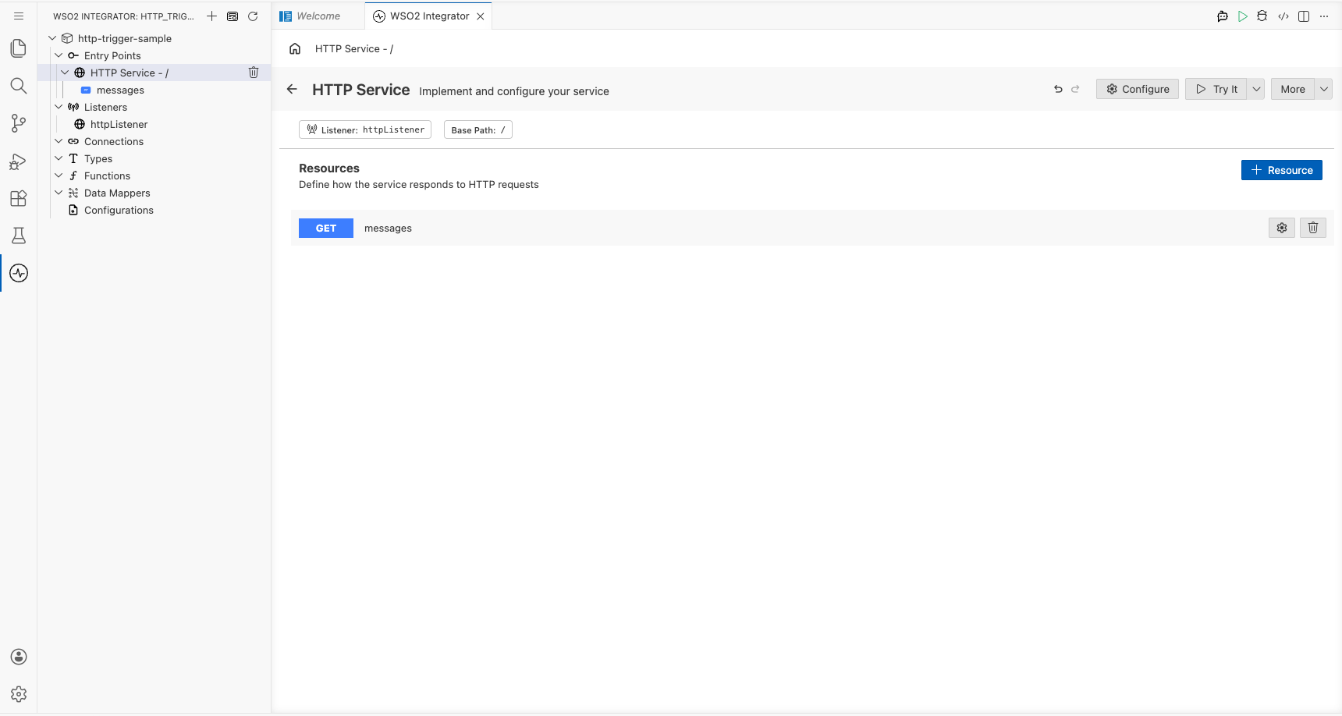1342x716 pixels.
Task: Click the Configure button
Action: click(1138, 89)
